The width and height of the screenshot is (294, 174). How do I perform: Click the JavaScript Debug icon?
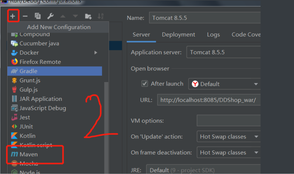point(14,108)
